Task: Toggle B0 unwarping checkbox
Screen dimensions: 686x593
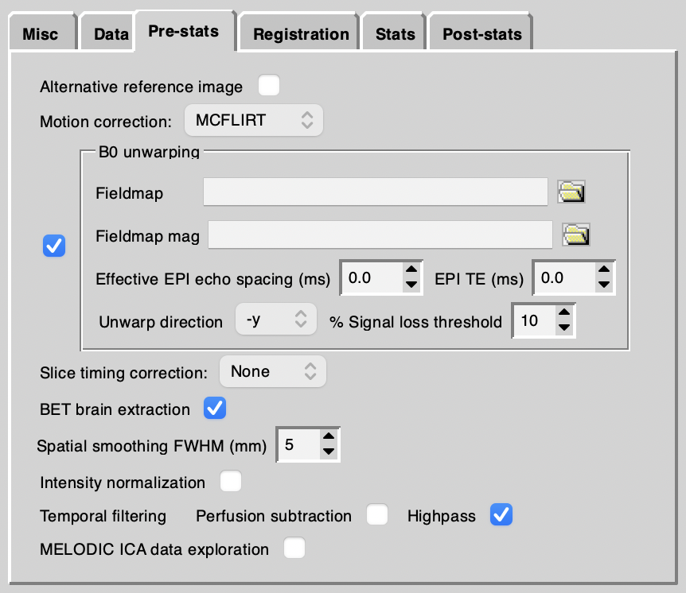Action: tap(54, 246)
